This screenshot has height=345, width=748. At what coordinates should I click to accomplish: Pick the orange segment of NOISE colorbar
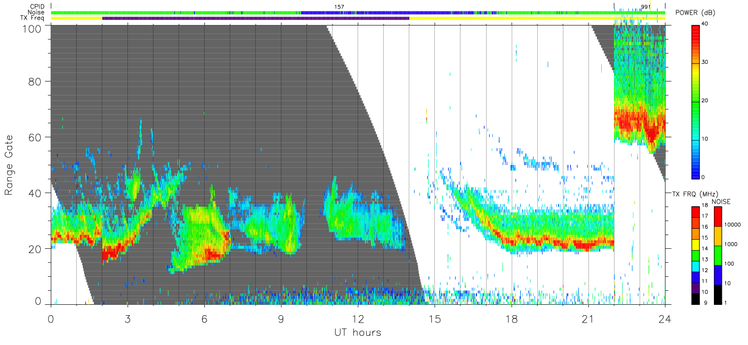[718, 235]
